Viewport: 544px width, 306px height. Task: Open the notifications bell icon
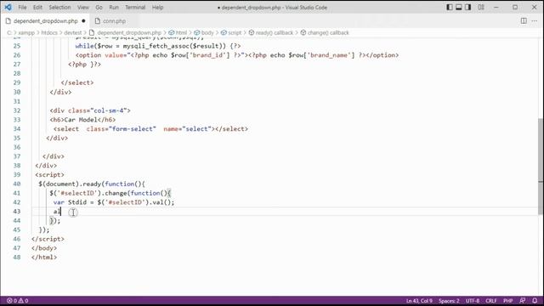pos(535,301)
